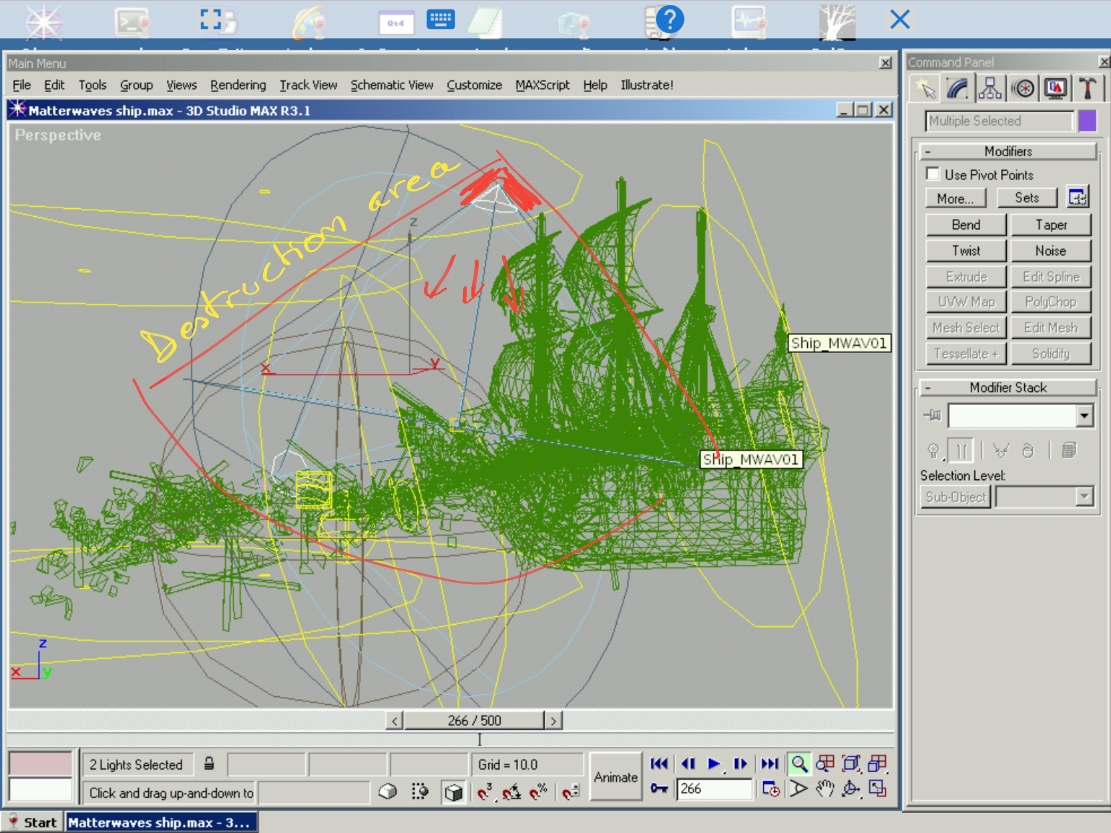
Task: Toggle the selection lock padlock
Action: coord(209,764)
